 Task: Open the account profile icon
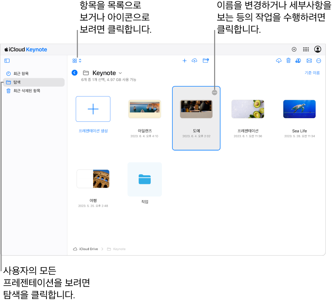[318, 49]
